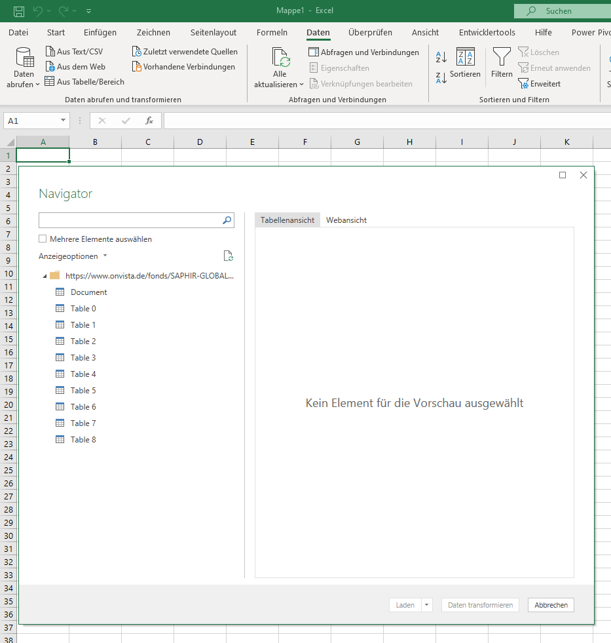Click the formula bar input
This screenshot has height=643, width=611.
tap(387, 121)
